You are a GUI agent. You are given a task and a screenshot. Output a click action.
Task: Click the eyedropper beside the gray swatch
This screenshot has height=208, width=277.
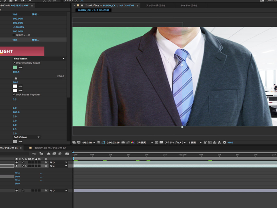(20, 142)
